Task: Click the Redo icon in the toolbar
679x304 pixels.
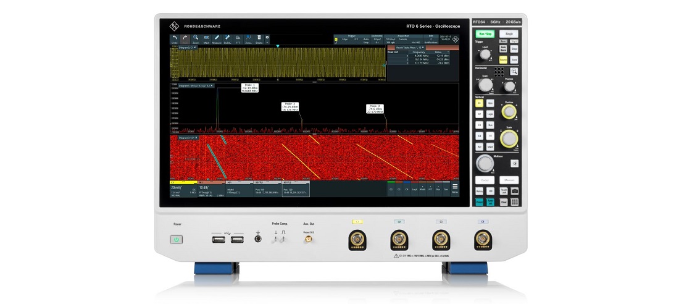Action: 185,39
